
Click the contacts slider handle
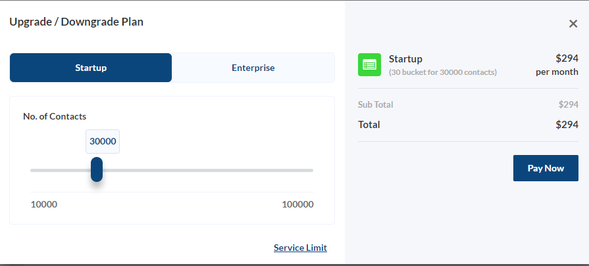[x=97, y=169]
